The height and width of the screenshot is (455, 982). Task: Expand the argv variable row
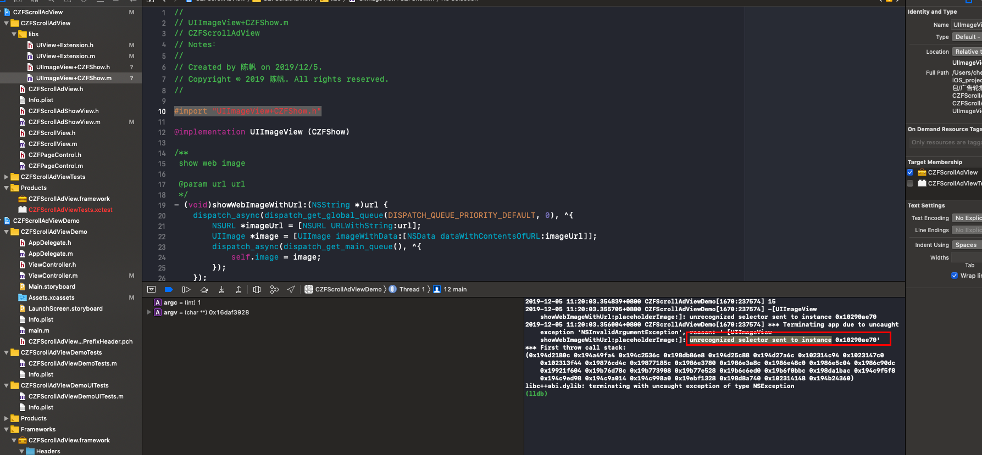149,312
